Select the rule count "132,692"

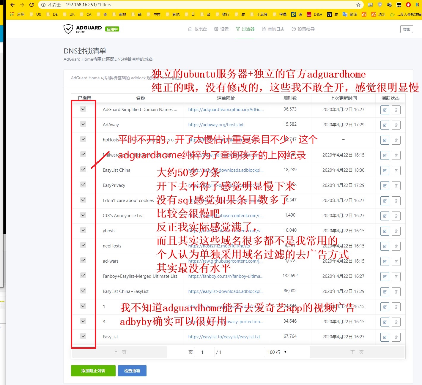pos(290,276)
